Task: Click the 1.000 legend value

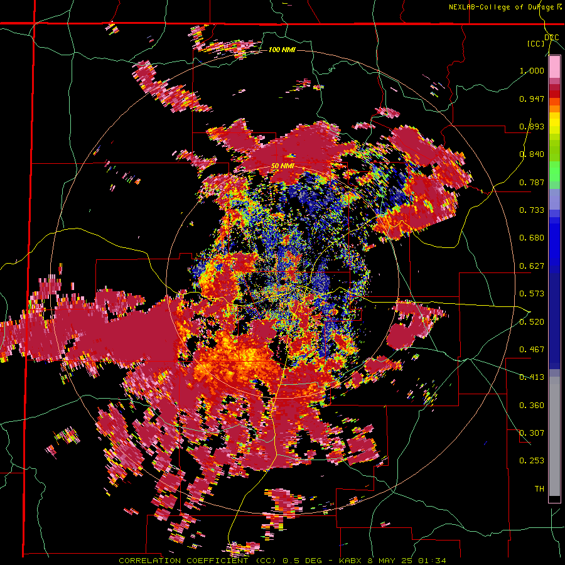Action: (532, 70)
